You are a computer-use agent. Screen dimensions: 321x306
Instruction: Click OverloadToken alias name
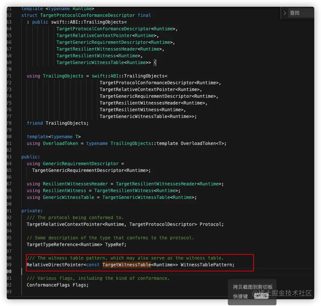[x=60, y=143]
